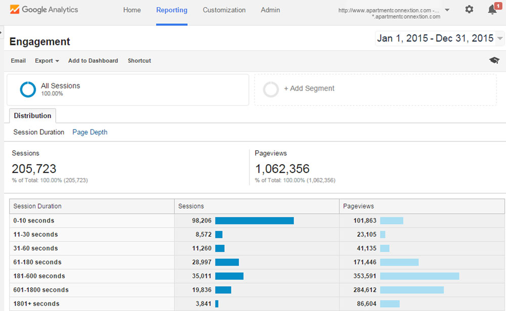
Task: Click the 23,105 pageviews value
Action: [x=366, y=235]
